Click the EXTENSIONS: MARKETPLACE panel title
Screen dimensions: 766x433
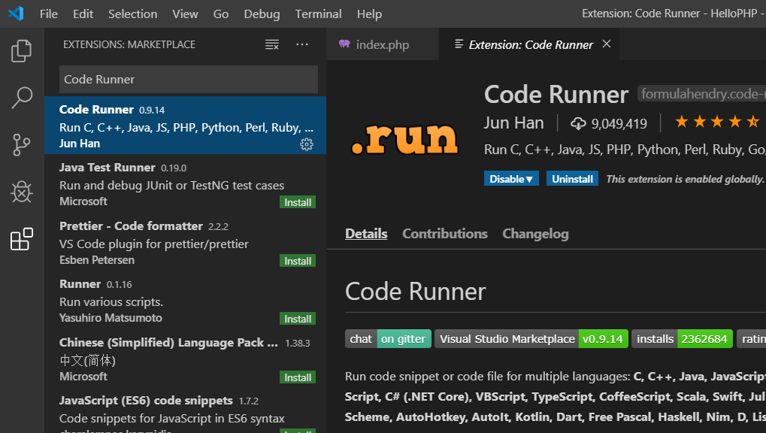(129, 44)
